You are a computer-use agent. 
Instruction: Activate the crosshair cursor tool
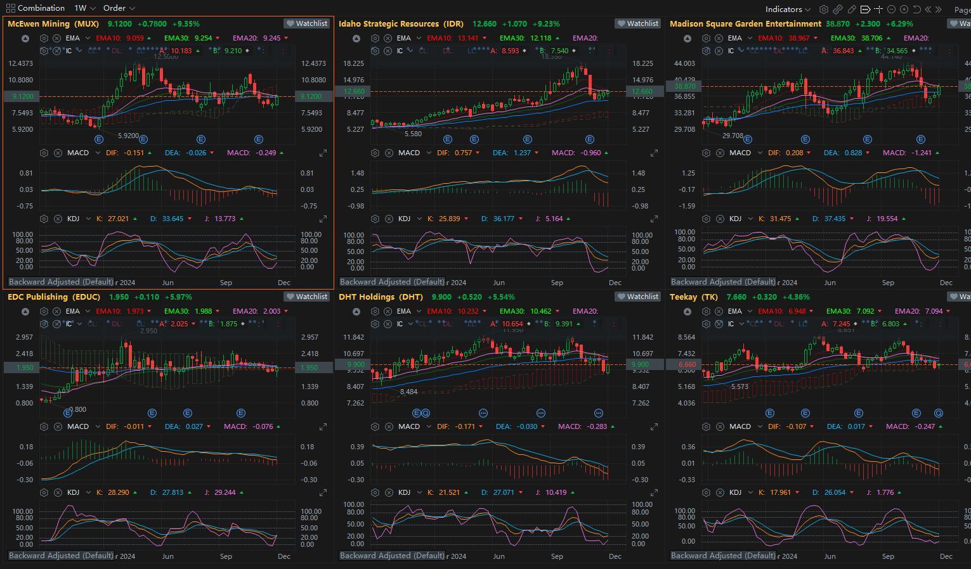pos(878,9)
